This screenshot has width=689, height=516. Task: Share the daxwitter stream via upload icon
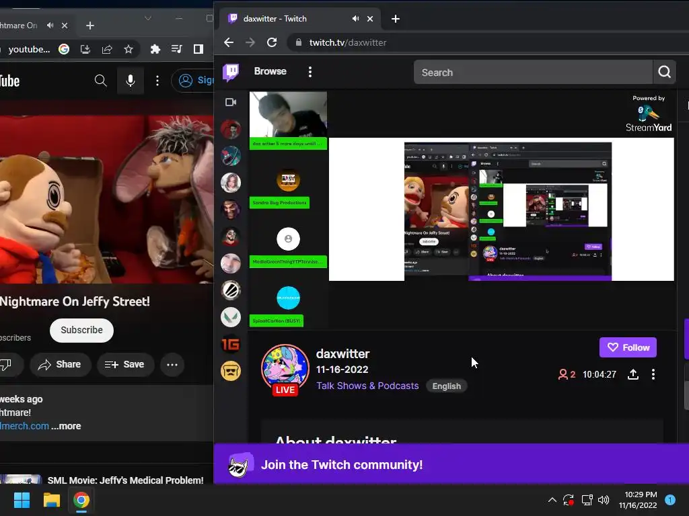[632, 374]
